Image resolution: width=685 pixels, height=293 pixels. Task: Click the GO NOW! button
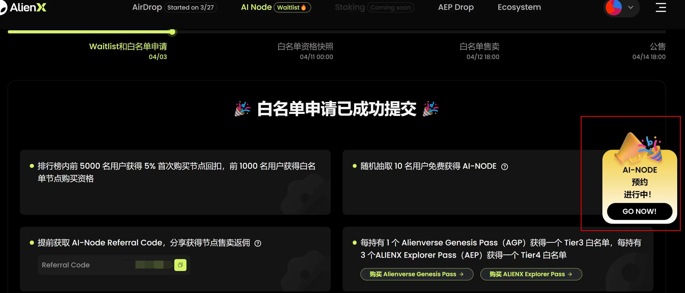pos(639,211)
